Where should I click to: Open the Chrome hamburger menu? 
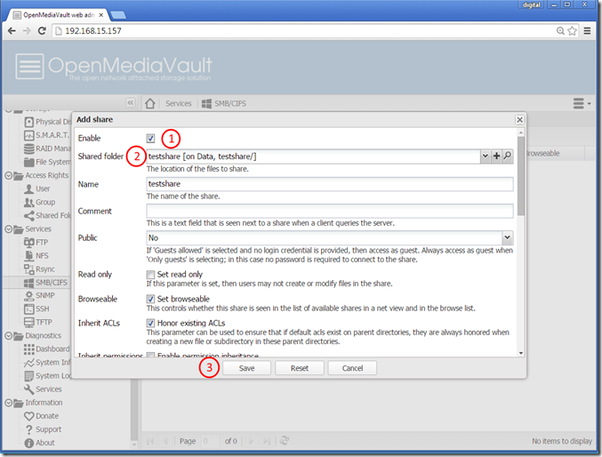coord(588,31)
